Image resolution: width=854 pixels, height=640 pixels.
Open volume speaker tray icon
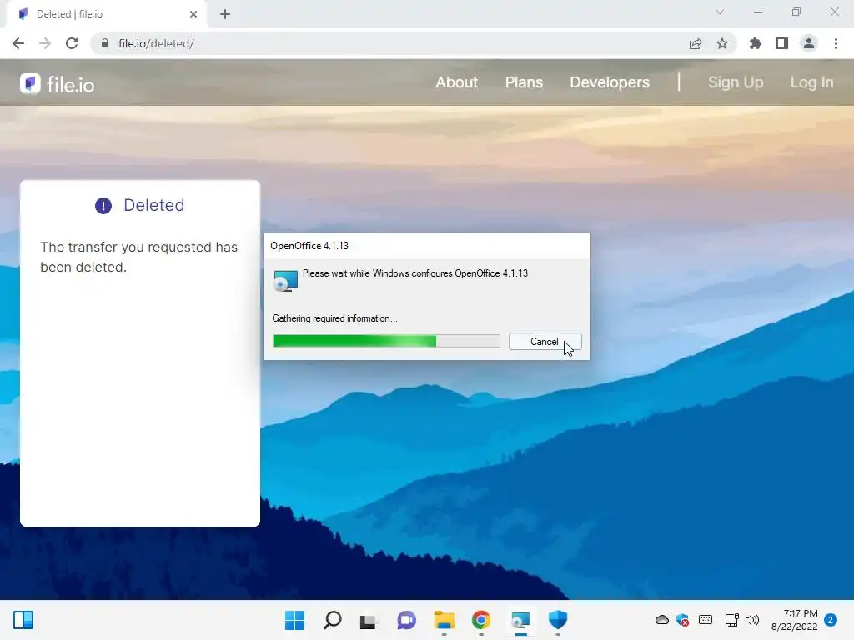pyautogui.click(x=752, y=620)
